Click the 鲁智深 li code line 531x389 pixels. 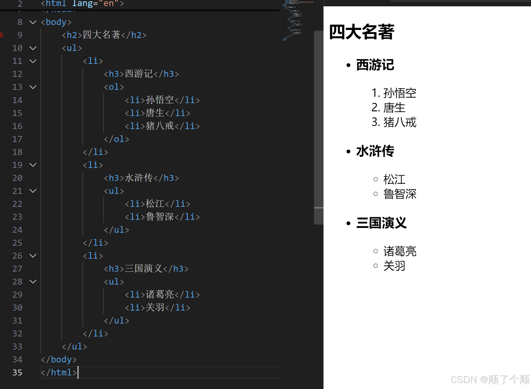point(162,217)
